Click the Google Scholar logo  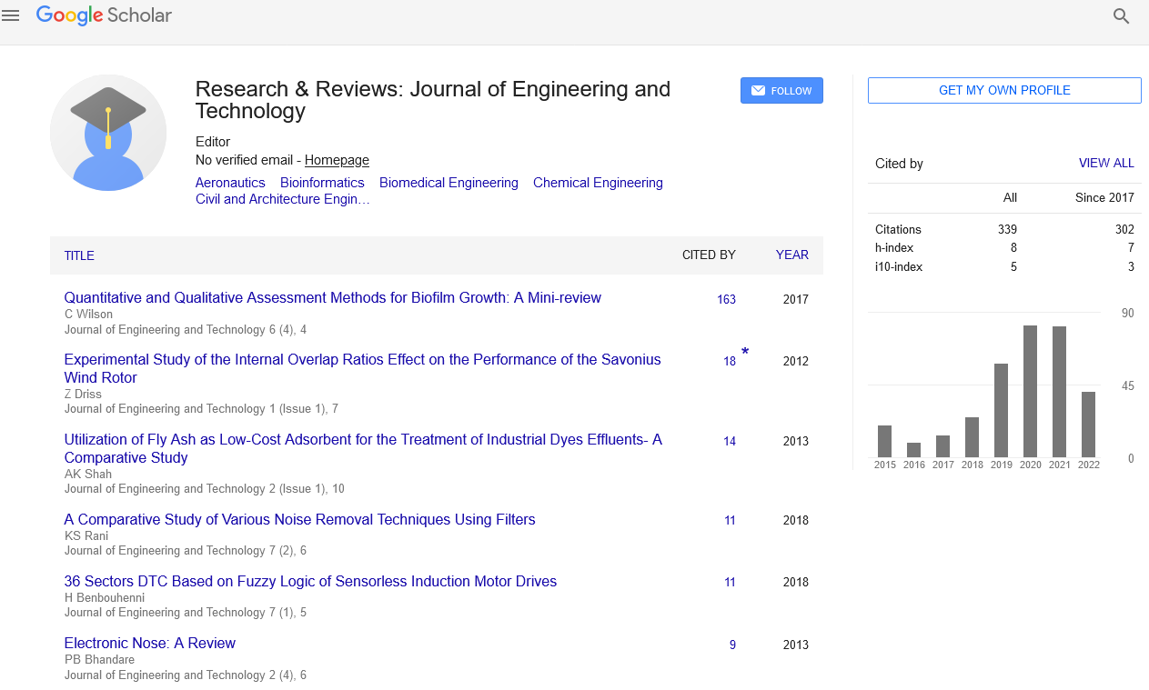(x=104, y=15)
